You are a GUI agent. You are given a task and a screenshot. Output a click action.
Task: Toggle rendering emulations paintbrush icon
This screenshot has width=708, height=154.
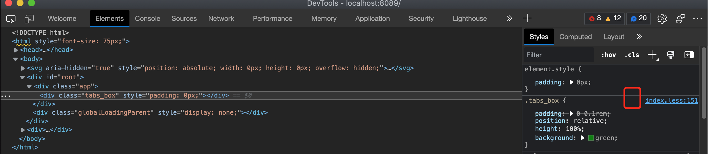pos(671,55)
